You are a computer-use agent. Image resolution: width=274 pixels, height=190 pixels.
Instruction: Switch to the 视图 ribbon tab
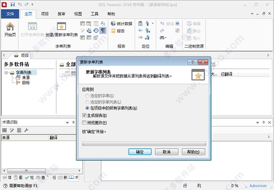(x=78, y=14)
